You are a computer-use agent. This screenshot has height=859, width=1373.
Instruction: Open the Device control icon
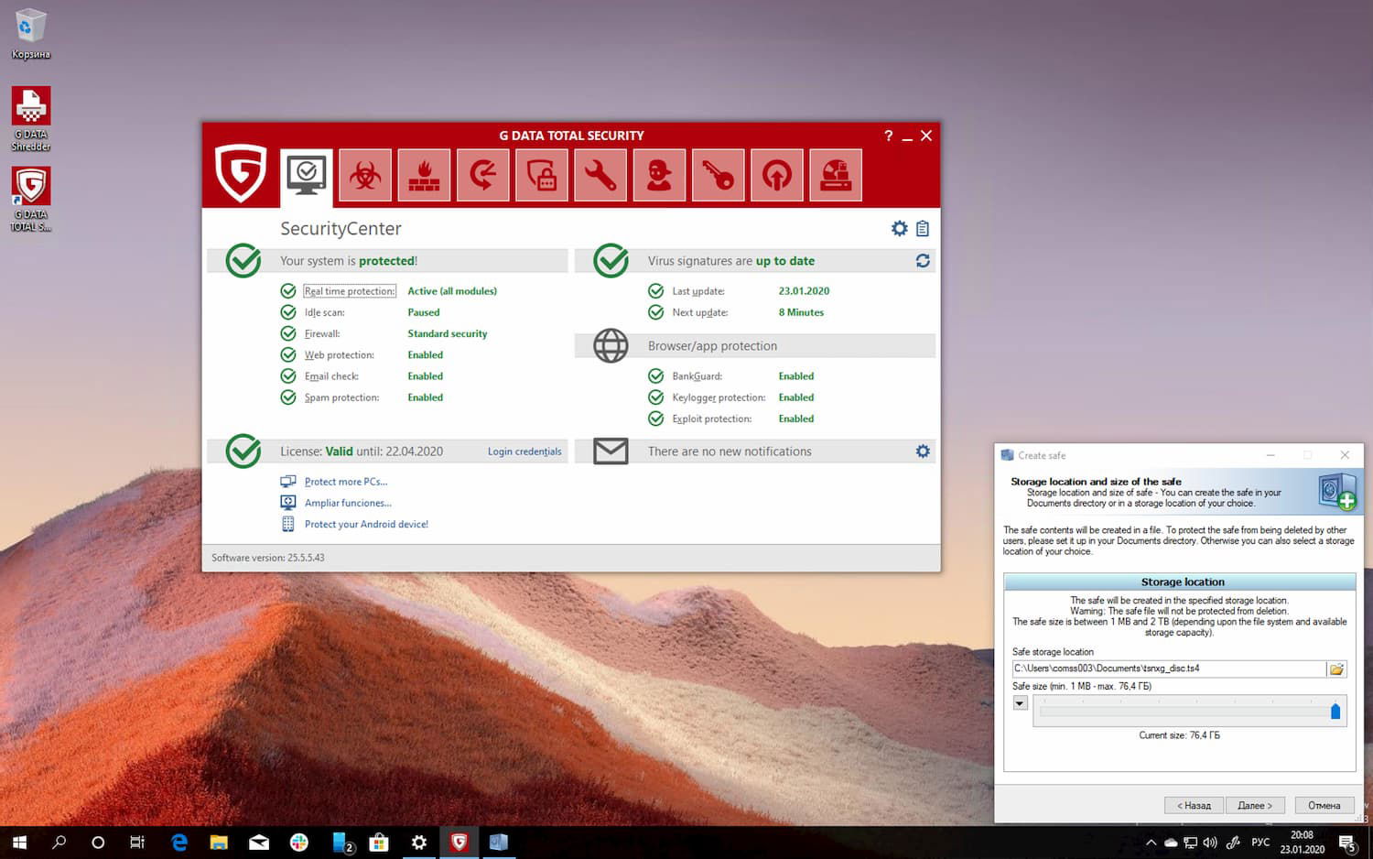pos(836,175)
